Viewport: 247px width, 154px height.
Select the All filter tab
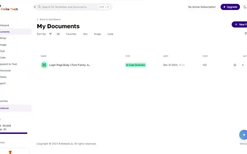(x=58, y=34)
